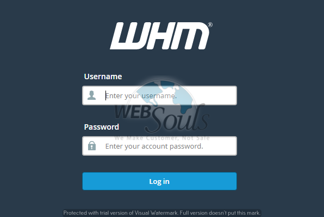Click the blue Log in button
This screenshot has height=217, width=324.
coord(159,181)
